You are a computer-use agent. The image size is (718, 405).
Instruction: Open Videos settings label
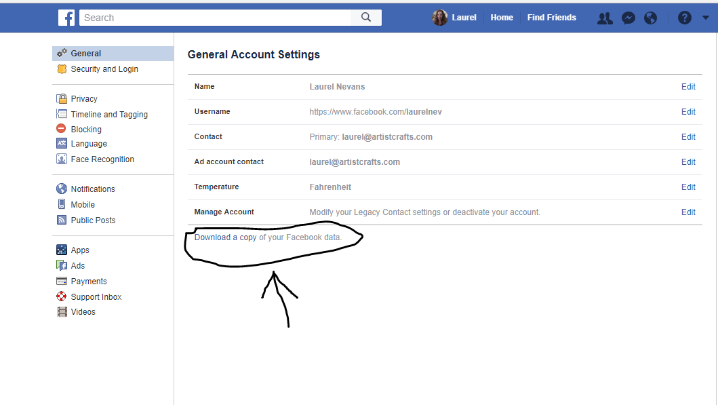pyautogui.click(x=83, y=311)
